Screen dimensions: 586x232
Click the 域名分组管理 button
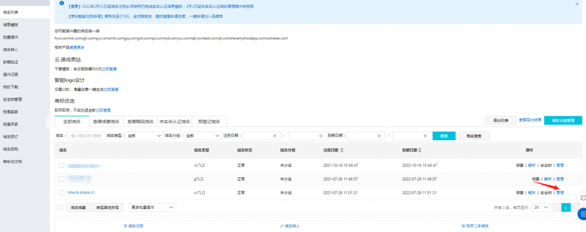[x=563, y=120]
